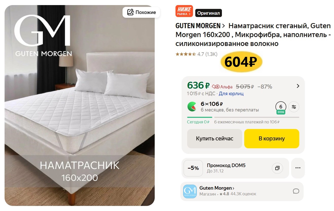This screenshot has width=334, height=211.
Task: Open Guten Morgen store page link
Action: point(217,188)
